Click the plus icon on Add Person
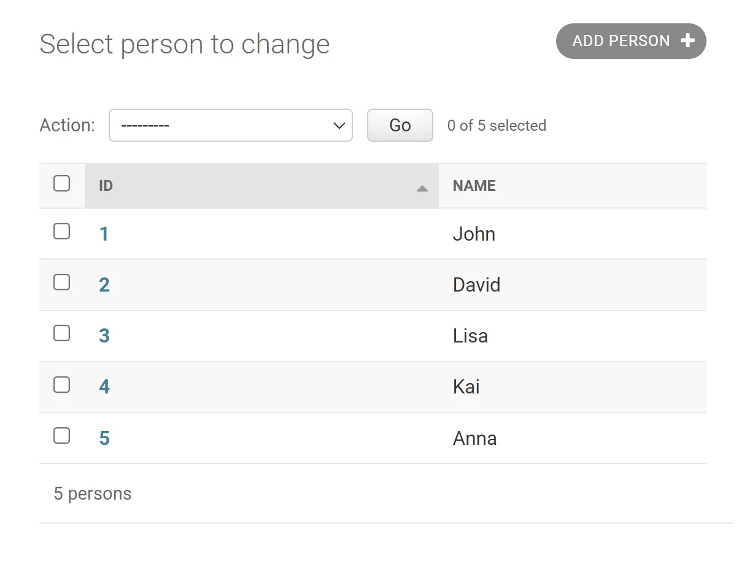The image size is (747, 569). [x=687, y=41]
